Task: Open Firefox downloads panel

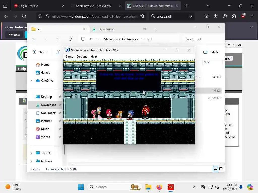Action: pyautogui.click(x=216, y=16)
